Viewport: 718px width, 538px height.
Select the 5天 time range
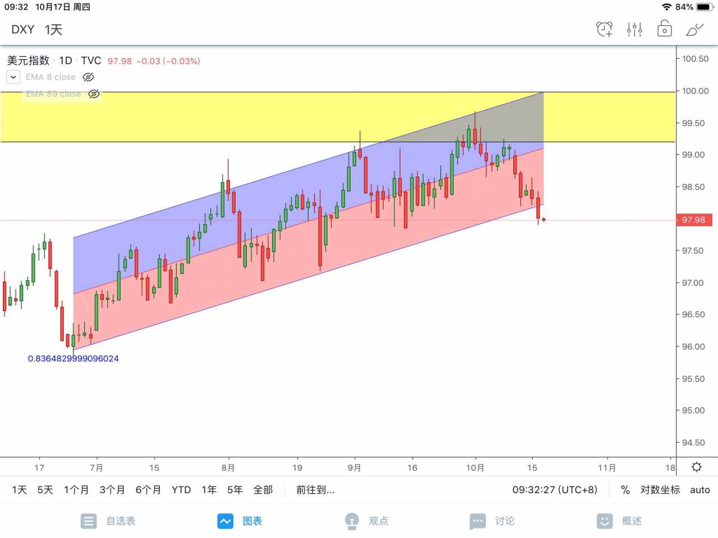tap(45, 490)
